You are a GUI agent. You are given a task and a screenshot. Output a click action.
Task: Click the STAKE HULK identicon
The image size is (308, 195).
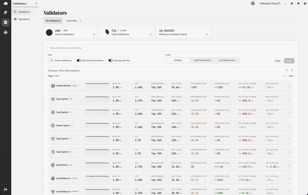[53, 86]
